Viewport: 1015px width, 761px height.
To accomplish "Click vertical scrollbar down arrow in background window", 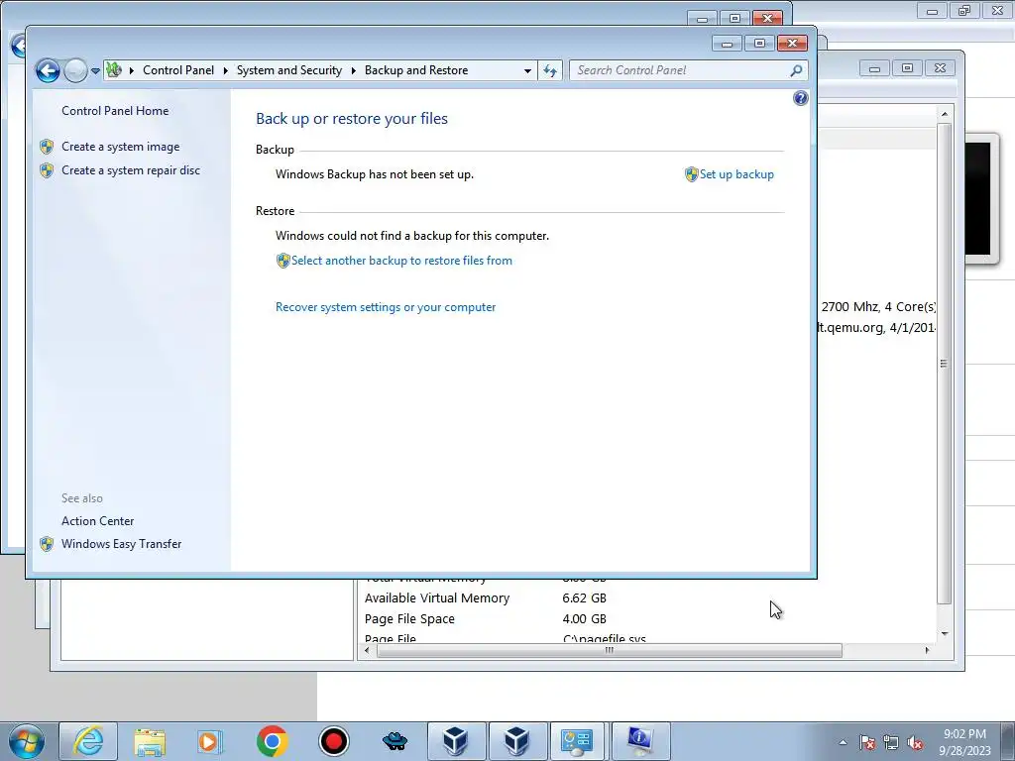I will tap(945, 633).
